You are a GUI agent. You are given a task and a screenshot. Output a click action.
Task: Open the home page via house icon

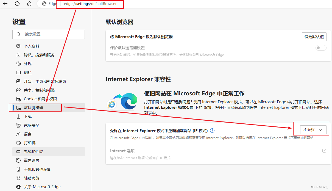coord(29,4)
